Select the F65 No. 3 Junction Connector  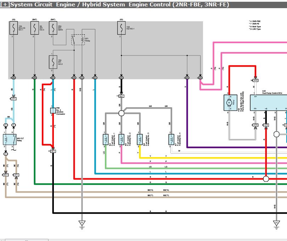tap(53, 111)
